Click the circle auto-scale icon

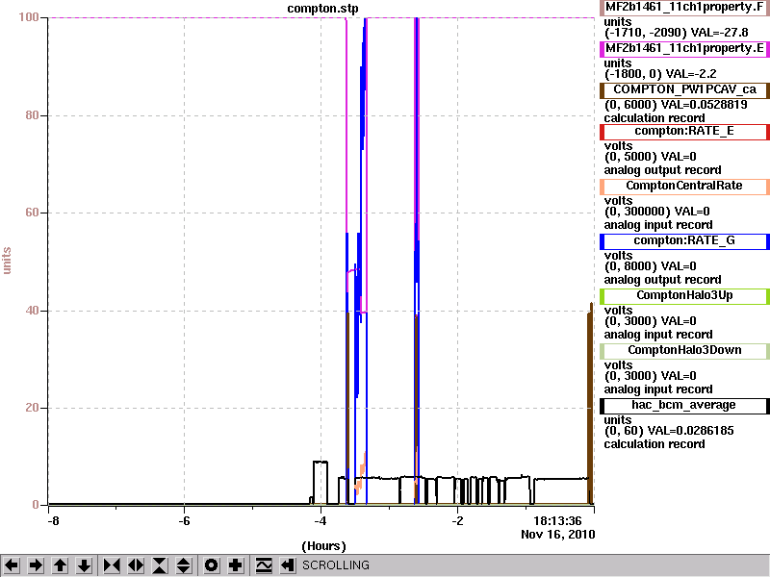pyautogui.click(x=212, y=565)
